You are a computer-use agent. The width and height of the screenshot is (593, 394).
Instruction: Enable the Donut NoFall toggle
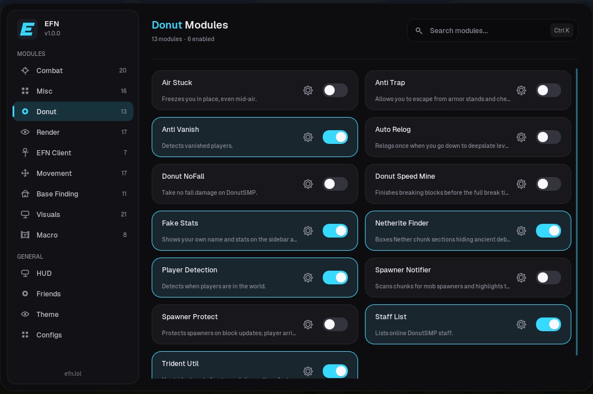coord(335,184)
